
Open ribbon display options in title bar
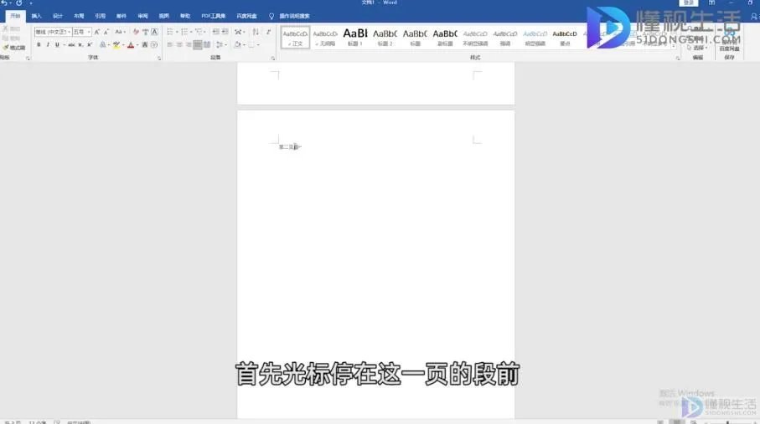click(x=711, y=3)
